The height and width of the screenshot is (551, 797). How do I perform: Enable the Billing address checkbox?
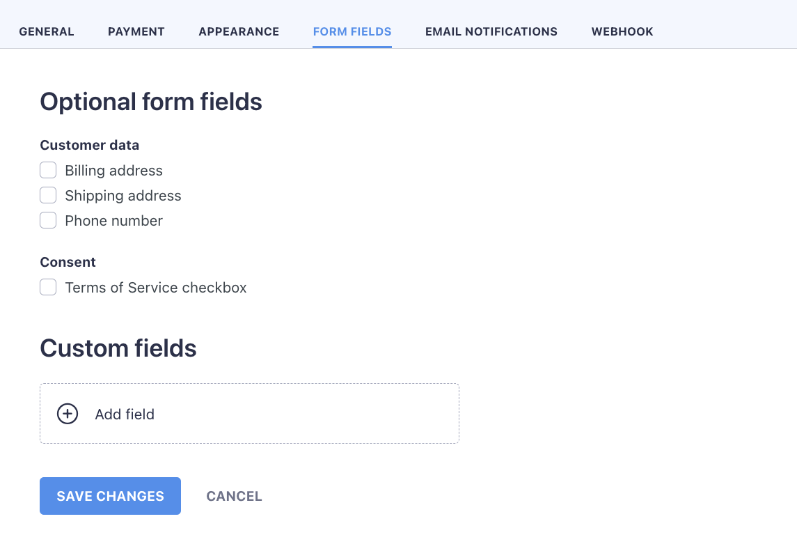coord(48,170)
